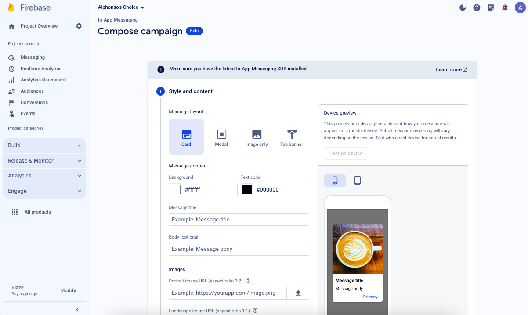Switch preview to phone device

coord(335,180)
